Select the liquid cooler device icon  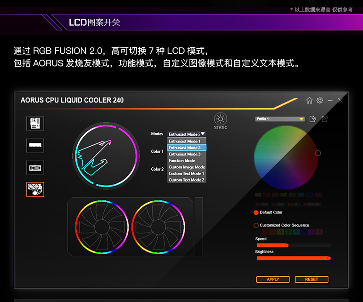tap(35, 189)
